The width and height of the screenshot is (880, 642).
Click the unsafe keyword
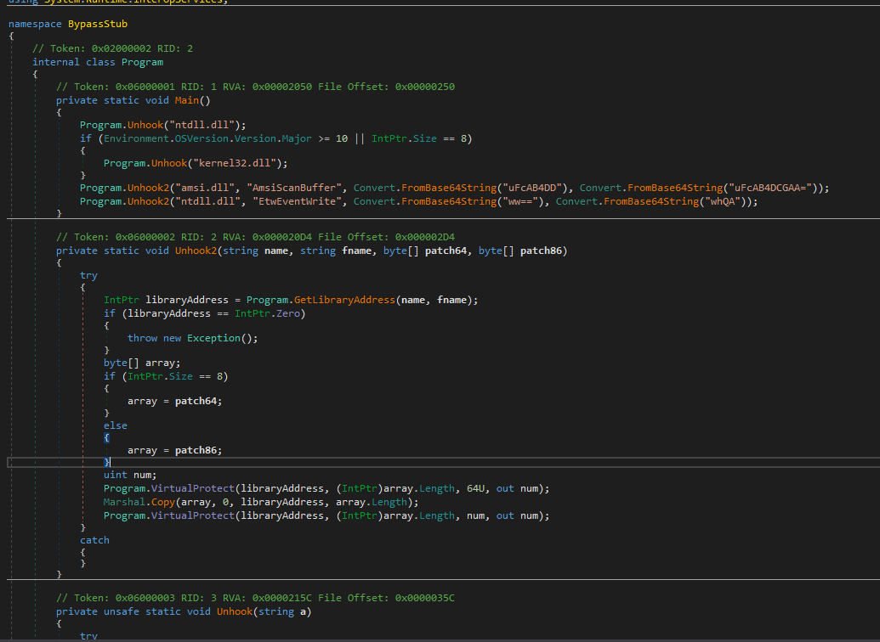122,611
